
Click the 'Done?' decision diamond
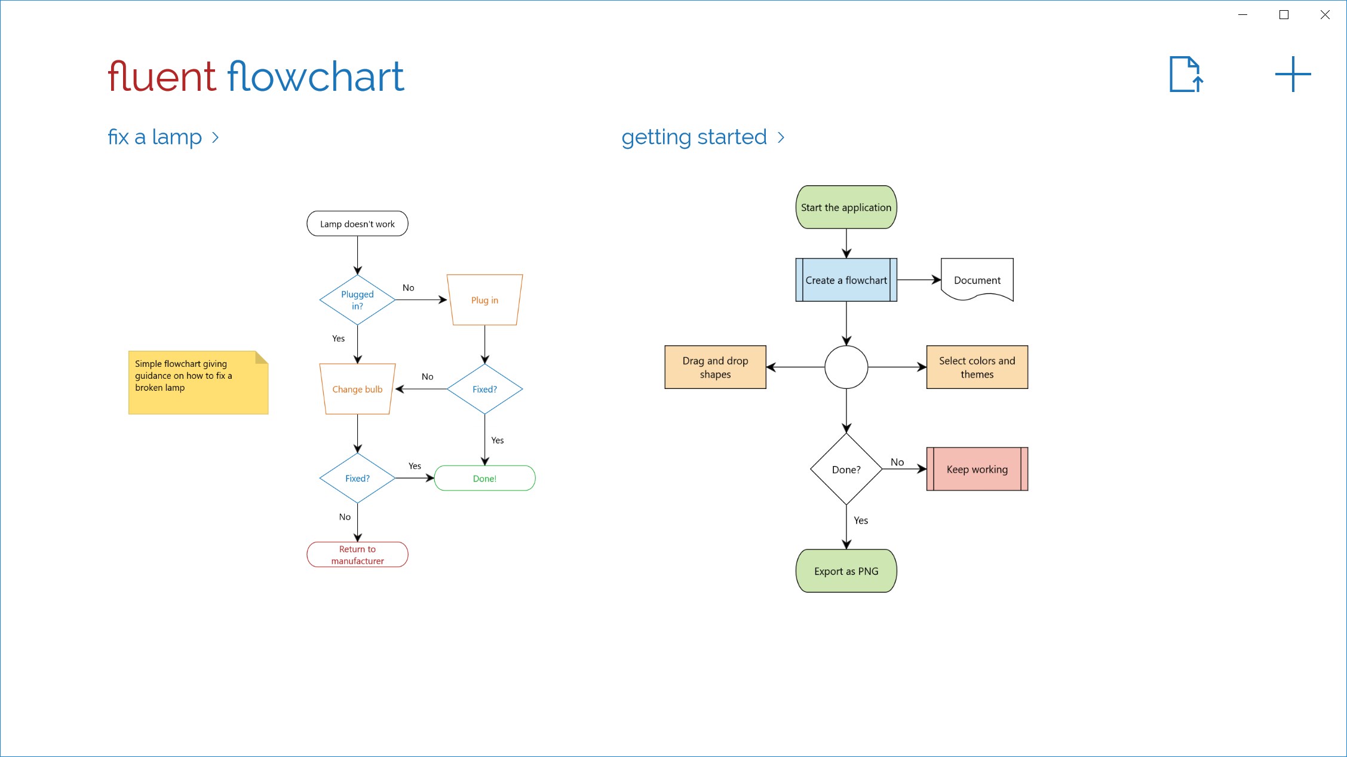[845, 468]
